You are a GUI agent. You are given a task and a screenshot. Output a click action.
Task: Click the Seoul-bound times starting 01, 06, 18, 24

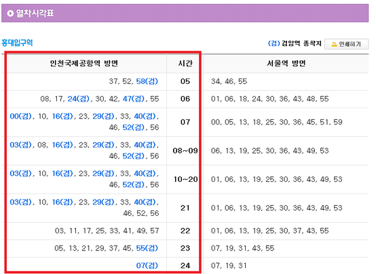click(269, 99)
